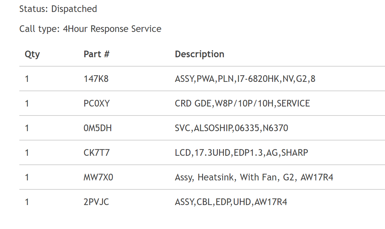Select the Part # column header
Screen dimensions: 385x229
(x=97, y=54)
